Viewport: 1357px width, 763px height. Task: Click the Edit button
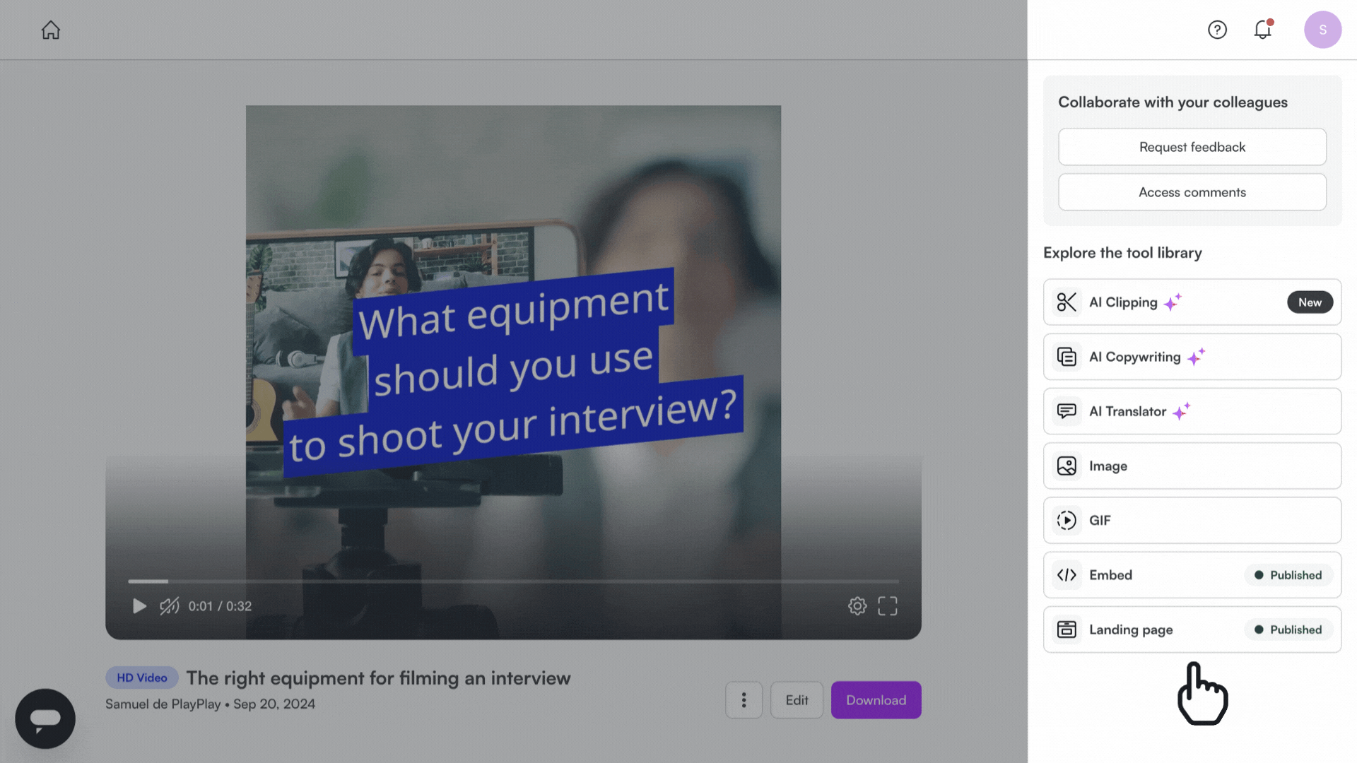(797, 700)
